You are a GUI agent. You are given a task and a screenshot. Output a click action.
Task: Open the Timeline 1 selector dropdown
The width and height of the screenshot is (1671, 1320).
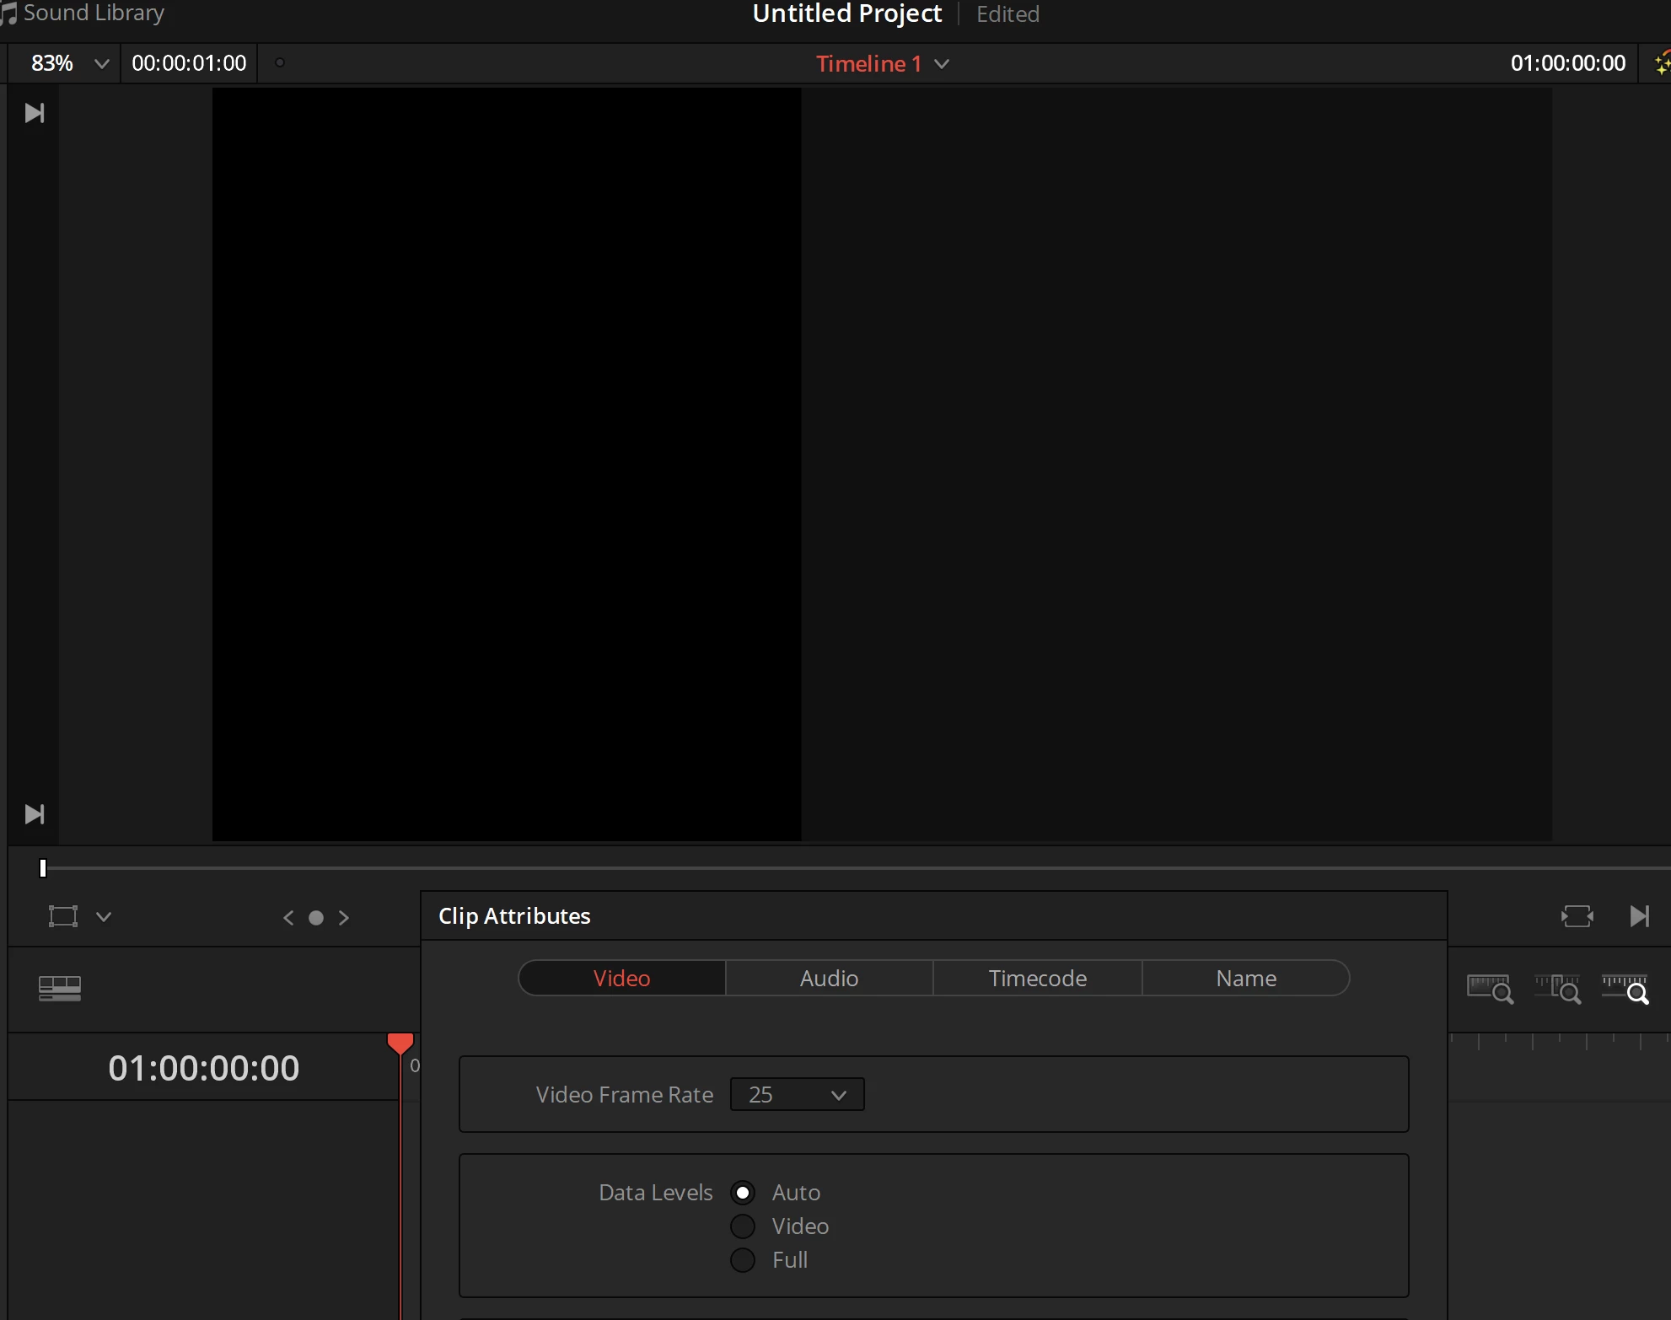coord(942,64)
